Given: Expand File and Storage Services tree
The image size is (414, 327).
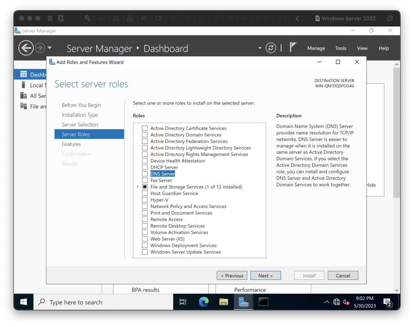Looking at the screenshot, I should click(138, 187).
